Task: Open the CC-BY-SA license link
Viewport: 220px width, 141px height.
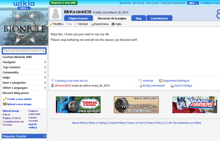Action: [170, 123]
